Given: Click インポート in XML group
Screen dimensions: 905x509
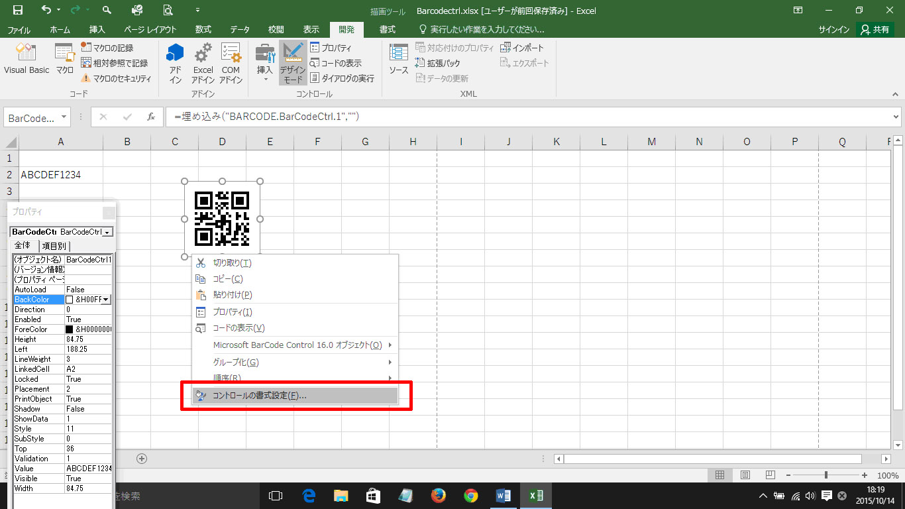Looking at the screenshot, I should 522,48.
